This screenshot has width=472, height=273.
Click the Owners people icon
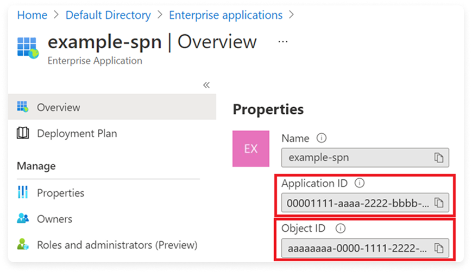(x=23, y=218)
